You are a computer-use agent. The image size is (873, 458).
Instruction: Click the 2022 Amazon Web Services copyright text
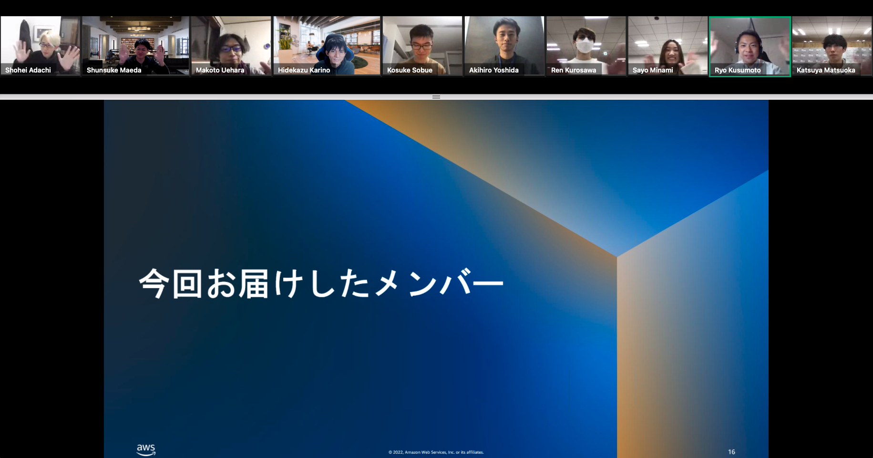click(x=436, y=452)
